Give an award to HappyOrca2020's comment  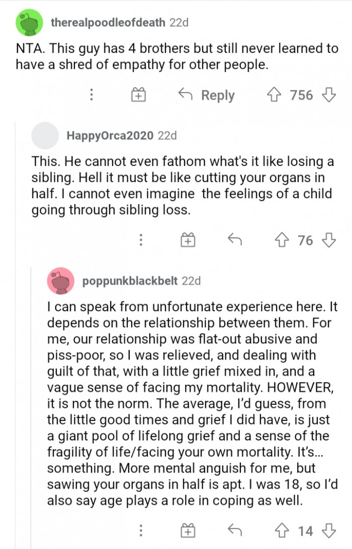pyautogui.click(x=188, y=240)
